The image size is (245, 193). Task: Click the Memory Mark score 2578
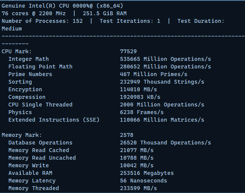click(127, 135)
